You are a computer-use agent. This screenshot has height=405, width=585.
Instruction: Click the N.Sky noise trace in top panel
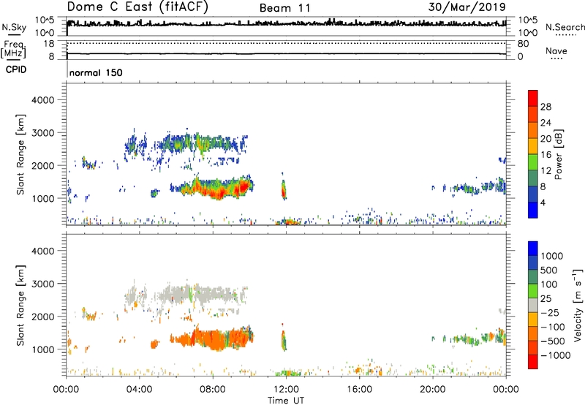pyautogui.click(x=286, y=23)
